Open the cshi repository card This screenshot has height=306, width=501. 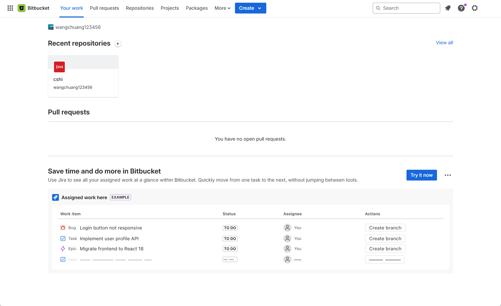83,76
